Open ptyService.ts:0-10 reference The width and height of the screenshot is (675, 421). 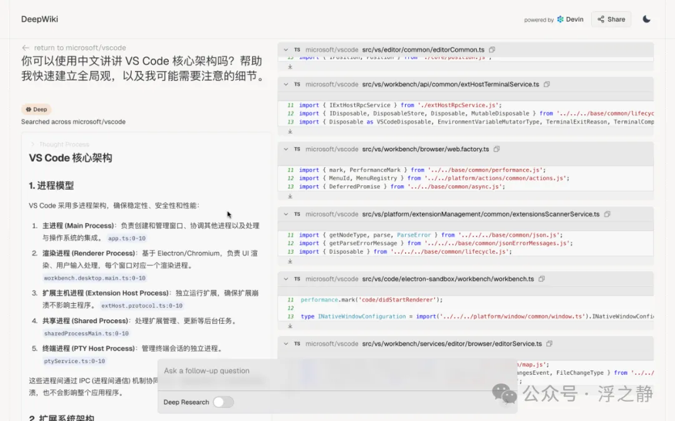pos(74,361)
